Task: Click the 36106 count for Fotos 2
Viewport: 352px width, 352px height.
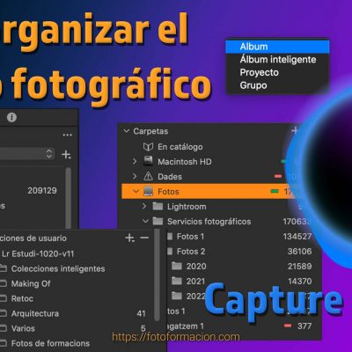Action: click(299, 252)
